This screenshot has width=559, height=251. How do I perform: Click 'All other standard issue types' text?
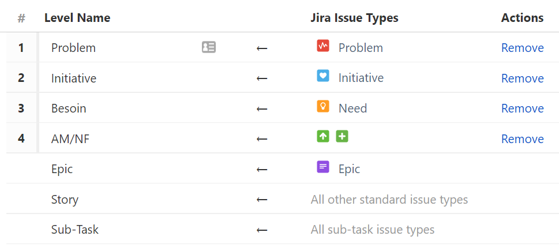click(x=389, y=199)
